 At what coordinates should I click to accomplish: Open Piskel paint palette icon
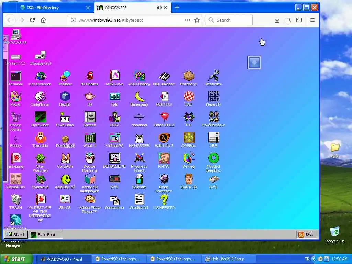[x=15, y=99]
